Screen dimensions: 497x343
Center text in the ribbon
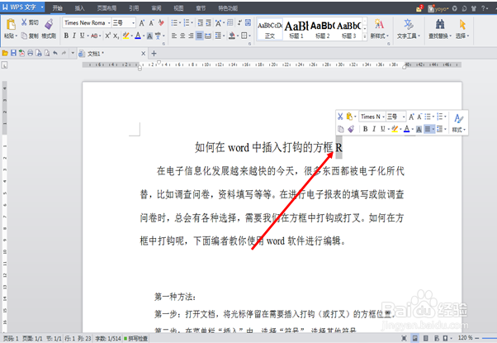182,36
